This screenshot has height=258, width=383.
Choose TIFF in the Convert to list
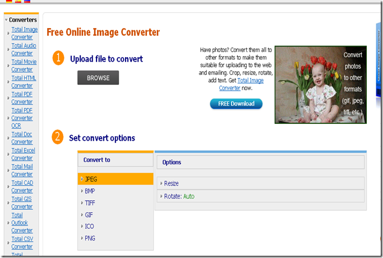(x=90, y=203)
